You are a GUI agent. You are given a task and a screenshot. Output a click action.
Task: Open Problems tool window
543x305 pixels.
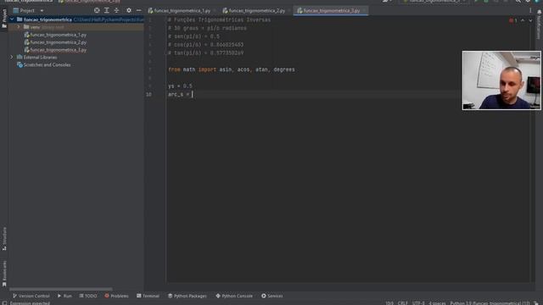coord(117,296)
